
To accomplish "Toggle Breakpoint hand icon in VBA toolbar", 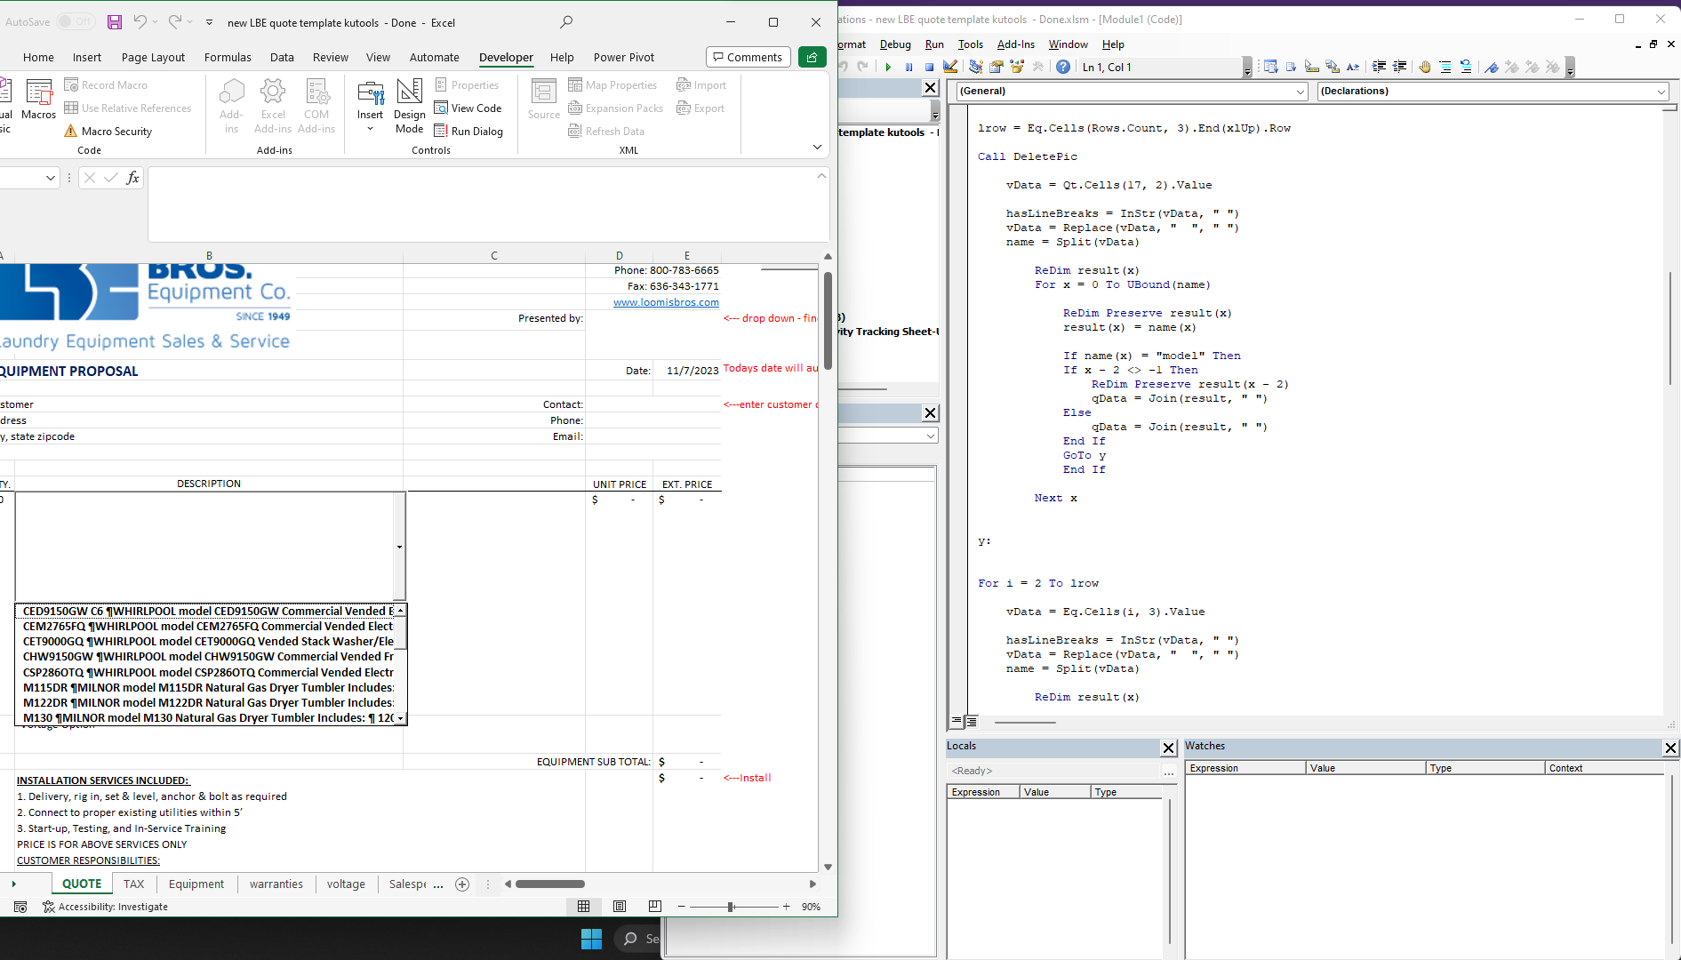I will 1425,67.
